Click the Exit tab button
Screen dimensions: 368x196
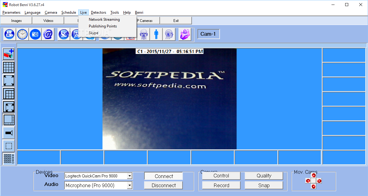coord(176,21)
